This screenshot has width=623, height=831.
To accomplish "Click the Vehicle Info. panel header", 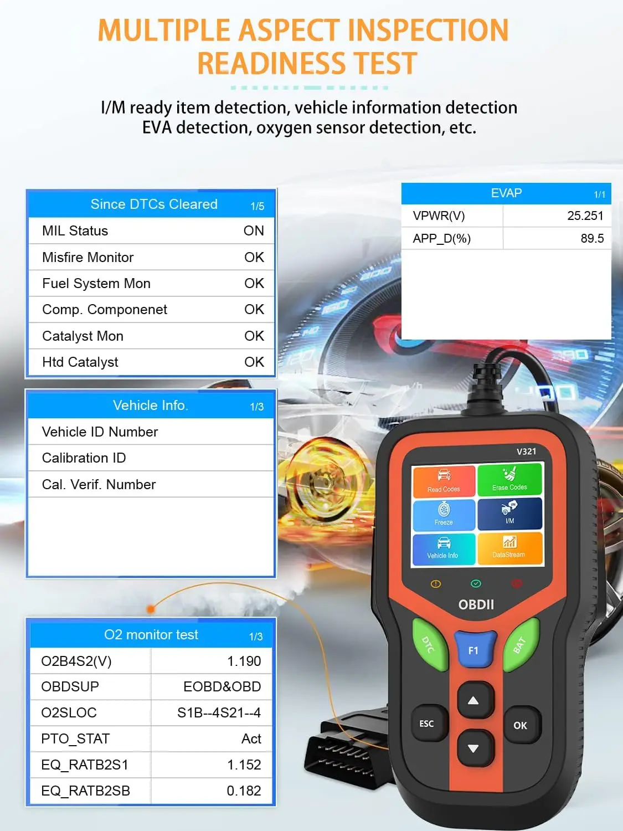I will (151, 406).
